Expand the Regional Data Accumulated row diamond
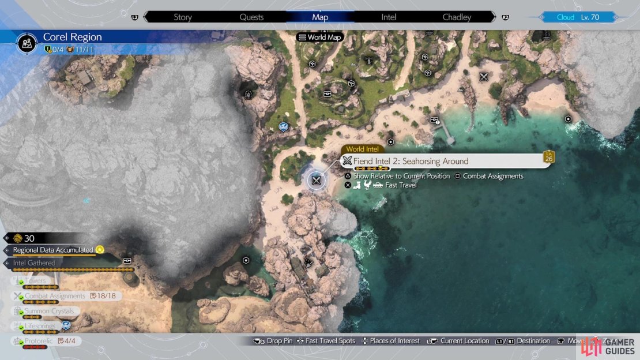The image size is (640, 360). [6, 250]
